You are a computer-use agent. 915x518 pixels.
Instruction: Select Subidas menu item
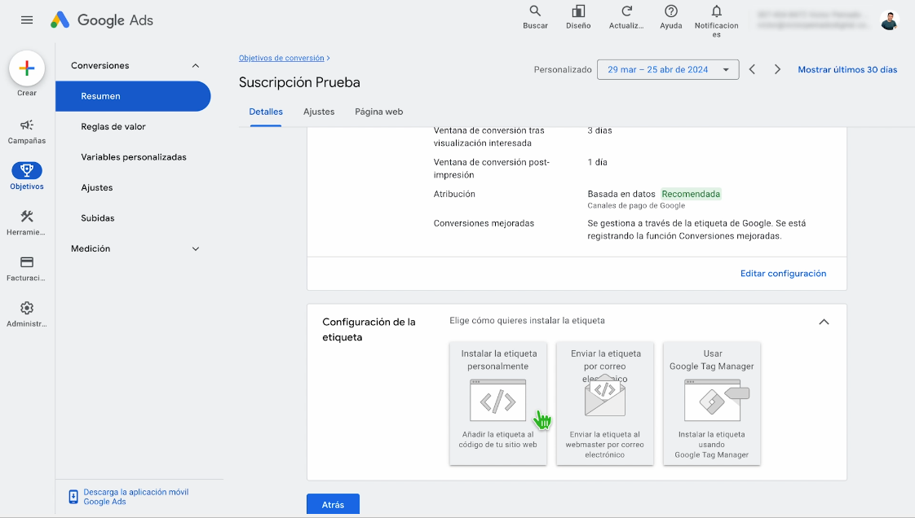97,218
